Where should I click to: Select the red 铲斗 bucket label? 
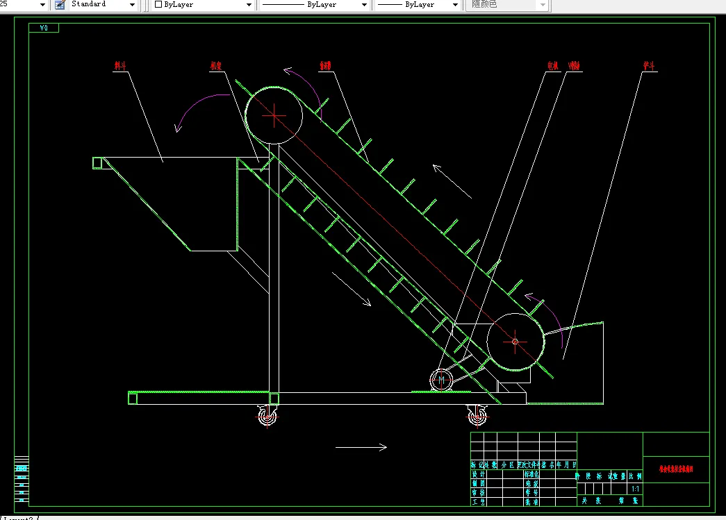(649, 66)
